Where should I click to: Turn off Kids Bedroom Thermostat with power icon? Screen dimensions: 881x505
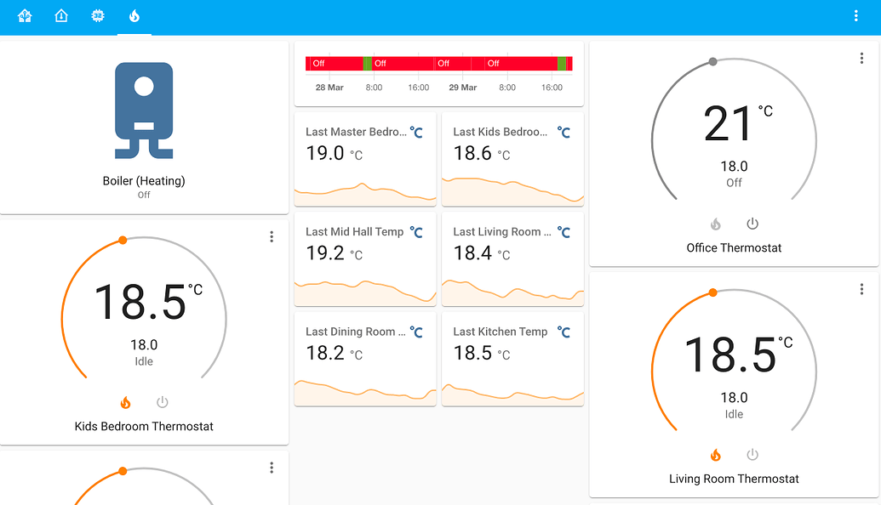[162, 401]
